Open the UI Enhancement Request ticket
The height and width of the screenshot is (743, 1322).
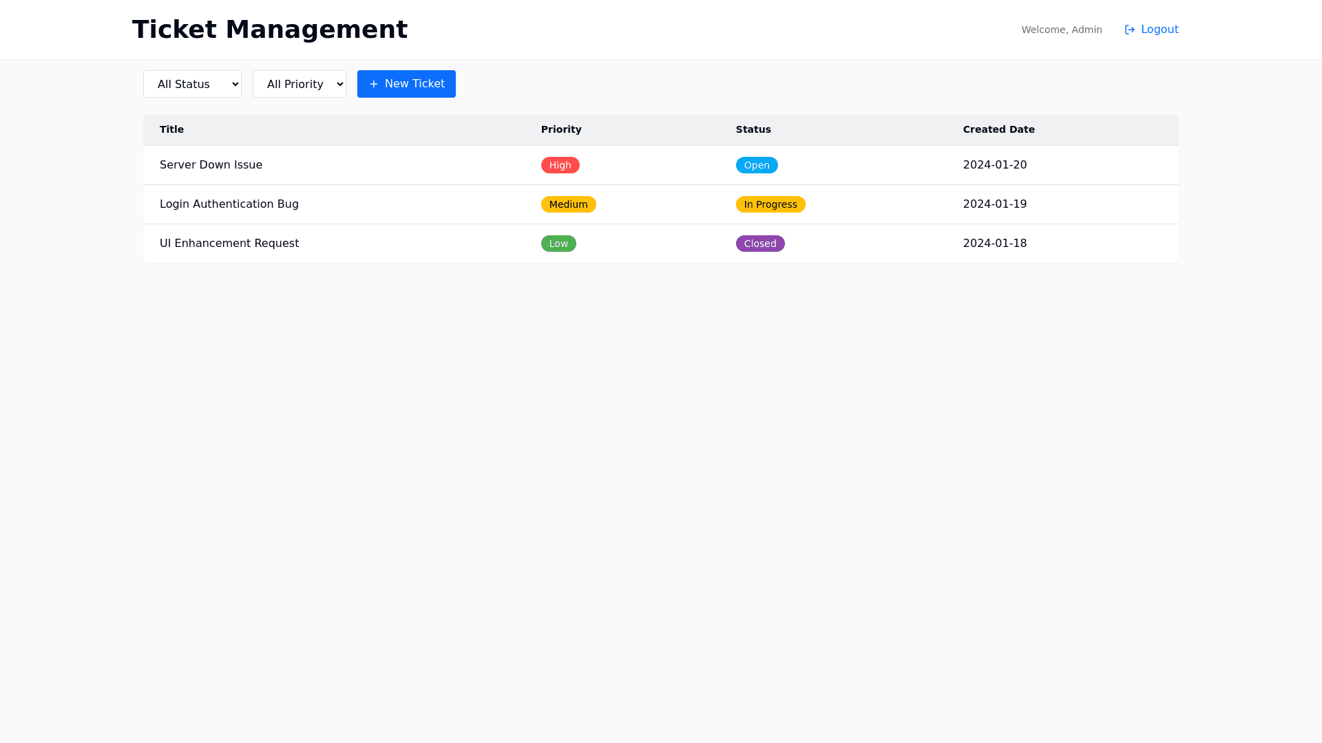click(229, 243)
